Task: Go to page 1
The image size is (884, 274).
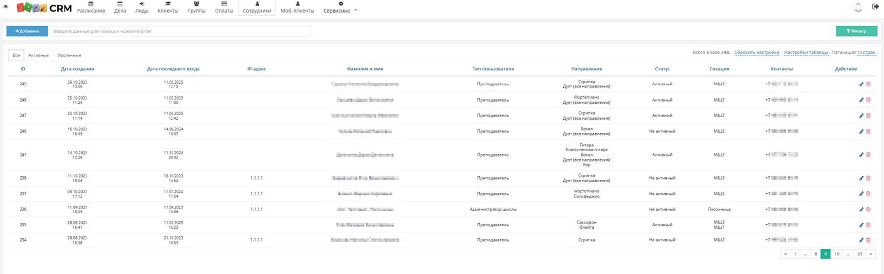Action: point(795,254)
